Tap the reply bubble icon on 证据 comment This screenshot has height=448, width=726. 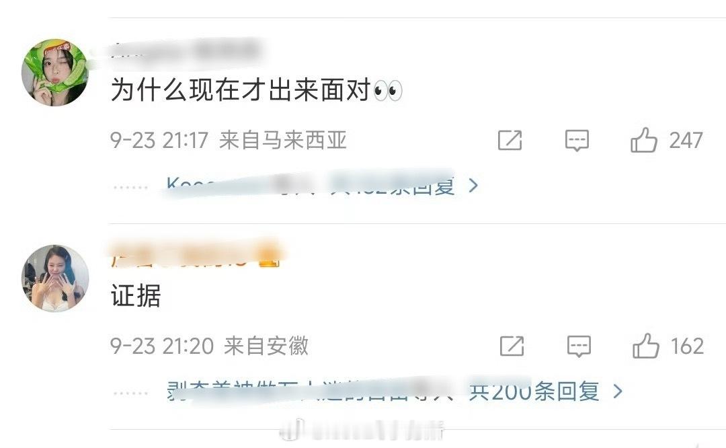(579, 346)
